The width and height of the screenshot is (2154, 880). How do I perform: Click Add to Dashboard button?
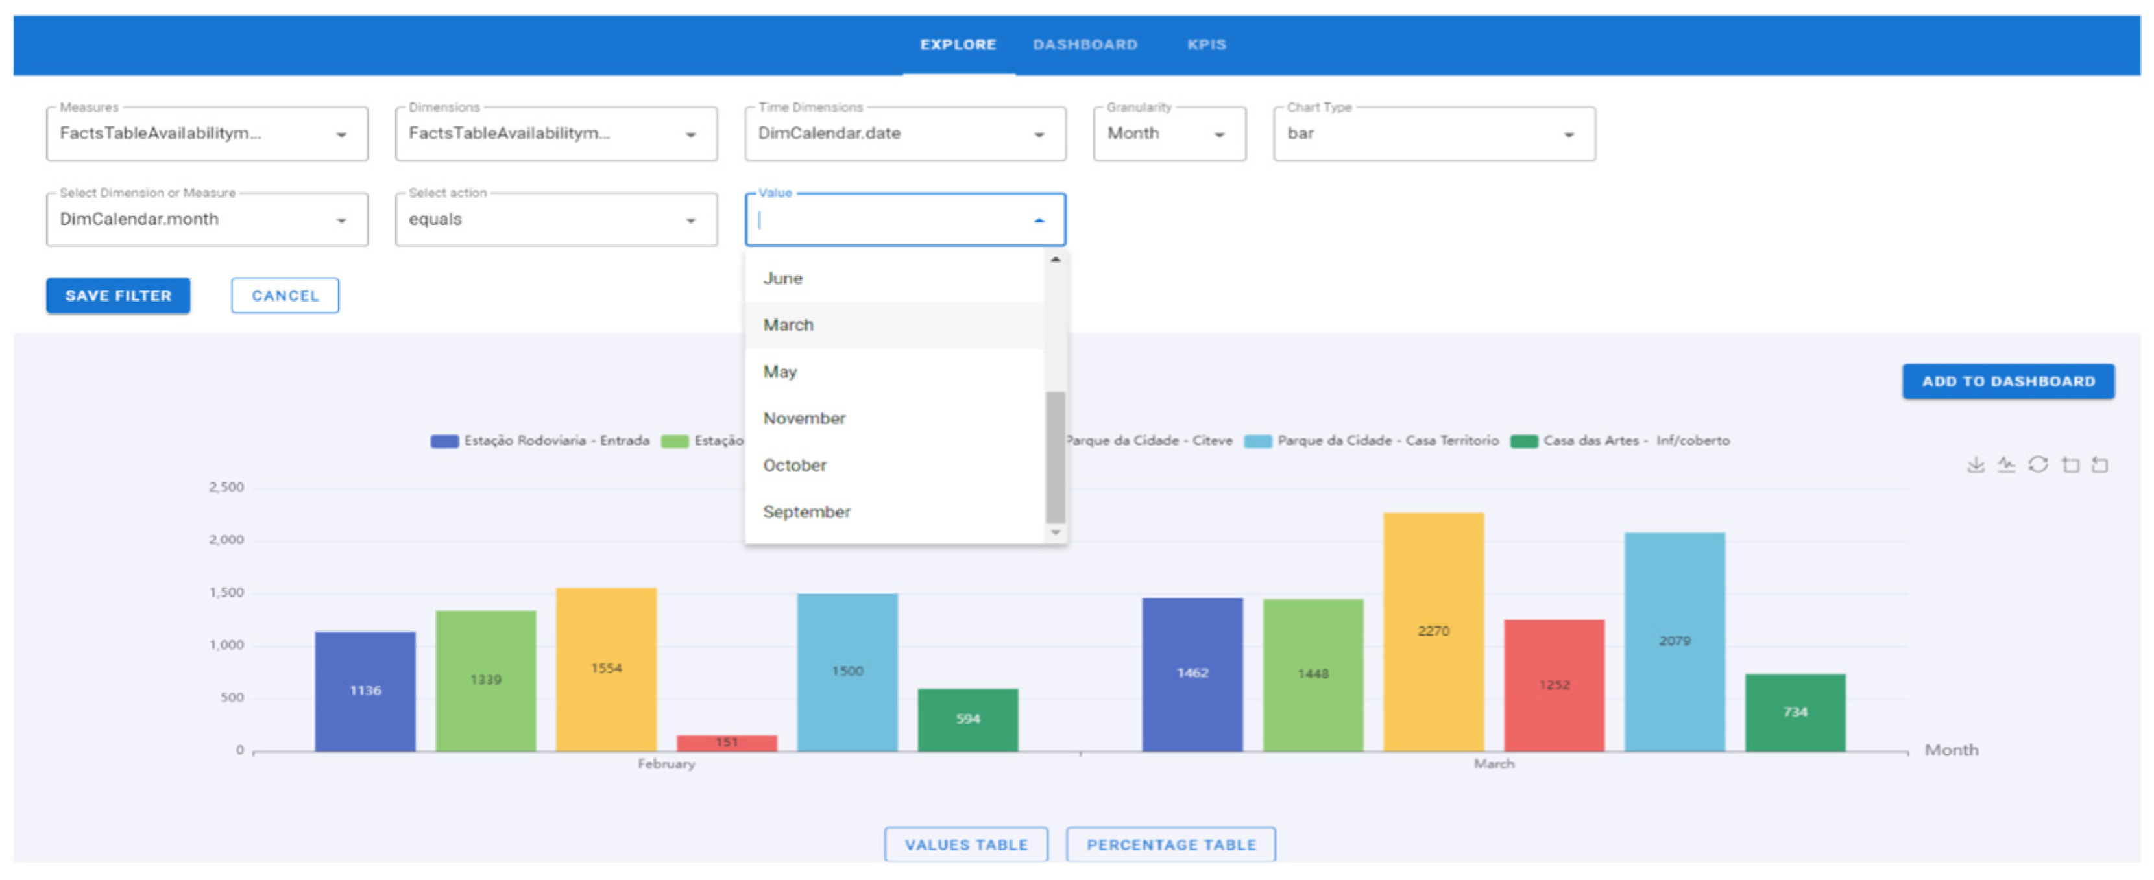(x=2007, y=382)
